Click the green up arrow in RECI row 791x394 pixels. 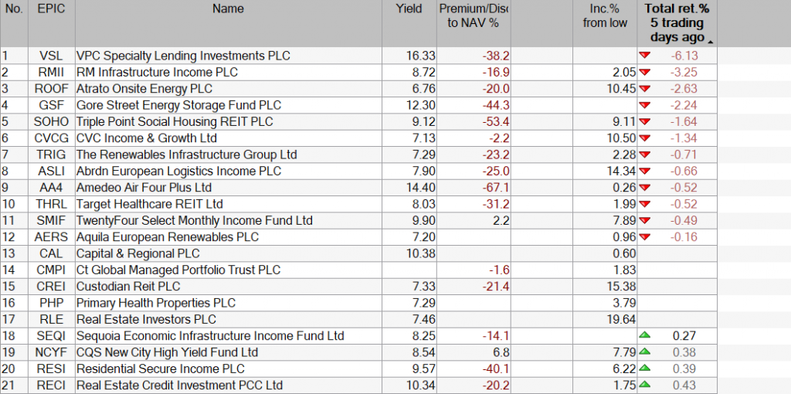(645, 385)
